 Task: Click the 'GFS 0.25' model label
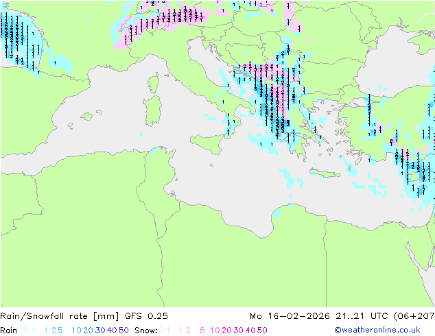click(x=146, y=316)
